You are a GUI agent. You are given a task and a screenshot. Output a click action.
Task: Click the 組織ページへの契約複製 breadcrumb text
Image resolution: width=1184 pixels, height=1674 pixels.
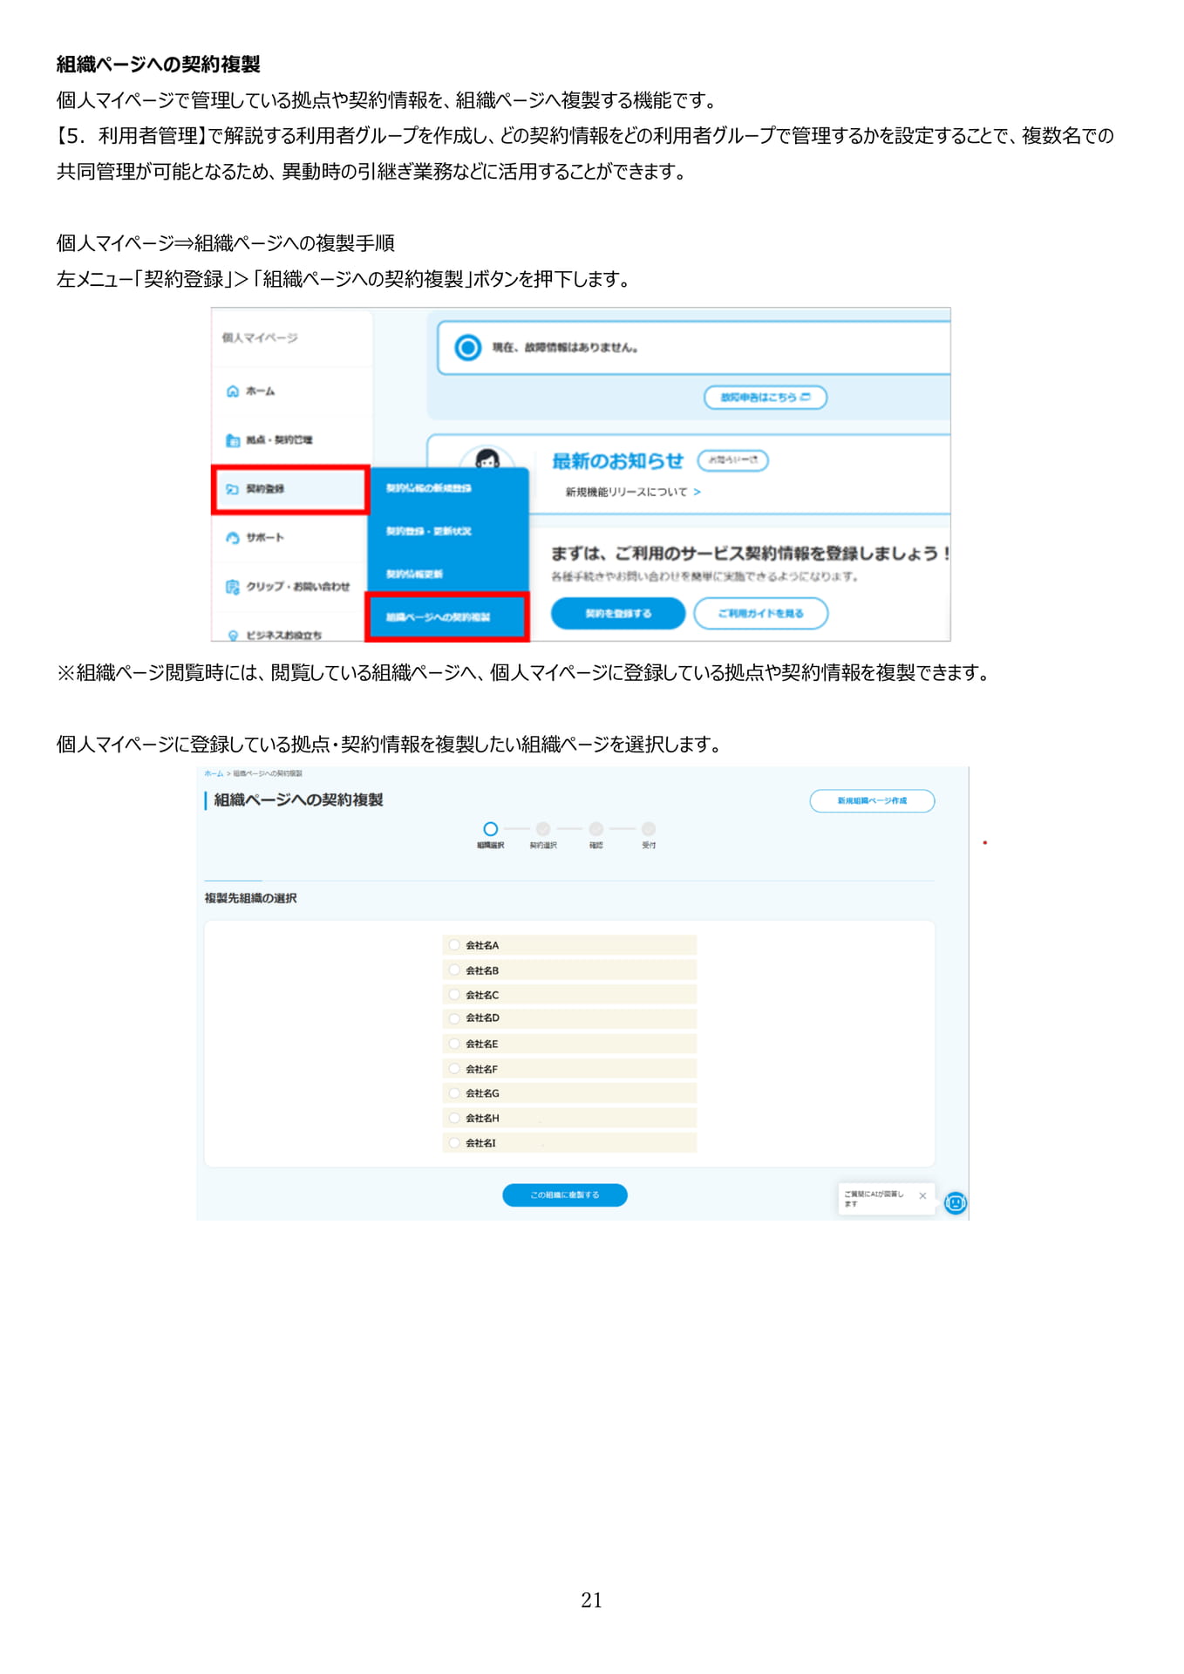(268, 773)
